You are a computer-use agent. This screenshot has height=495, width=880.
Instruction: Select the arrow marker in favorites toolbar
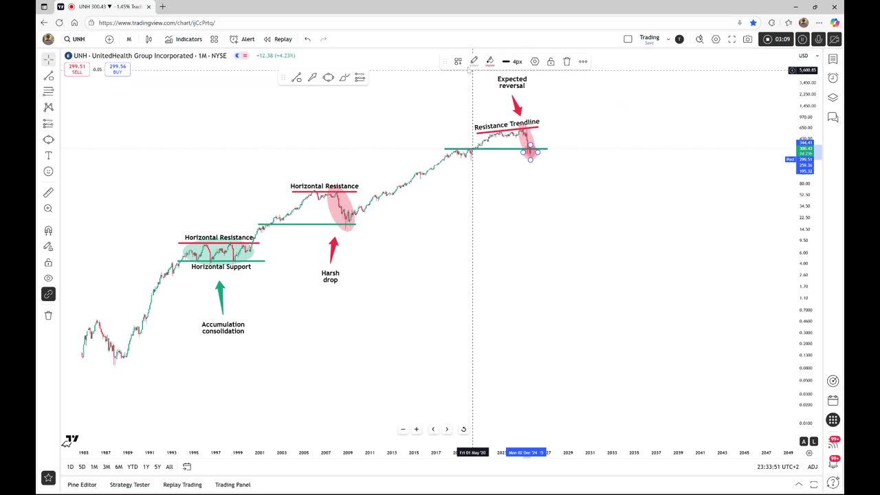[x=312, y=78]
